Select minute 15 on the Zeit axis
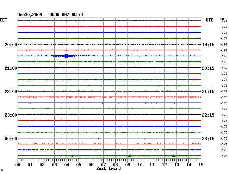The height and width of the screenshot is (174, 229). click(x=201, y=165)
